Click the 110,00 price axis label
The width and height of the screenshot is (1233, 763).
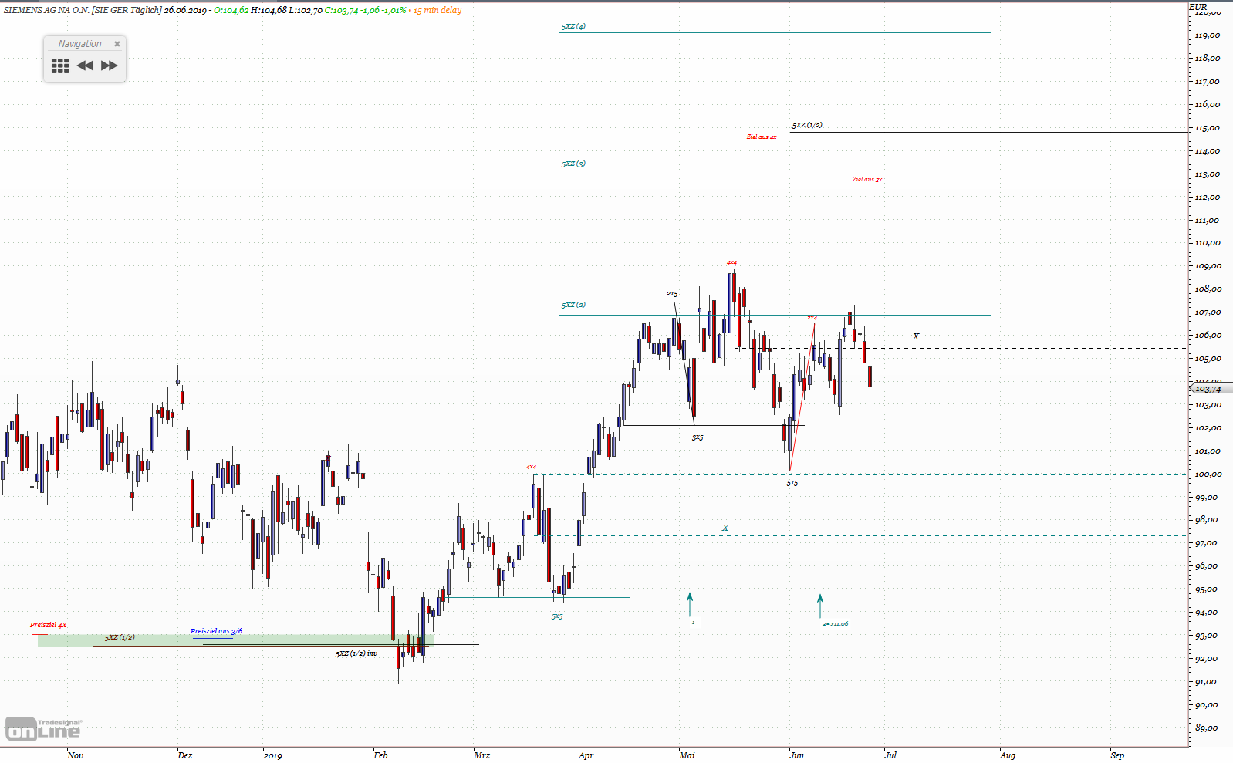click(1208, 243)
